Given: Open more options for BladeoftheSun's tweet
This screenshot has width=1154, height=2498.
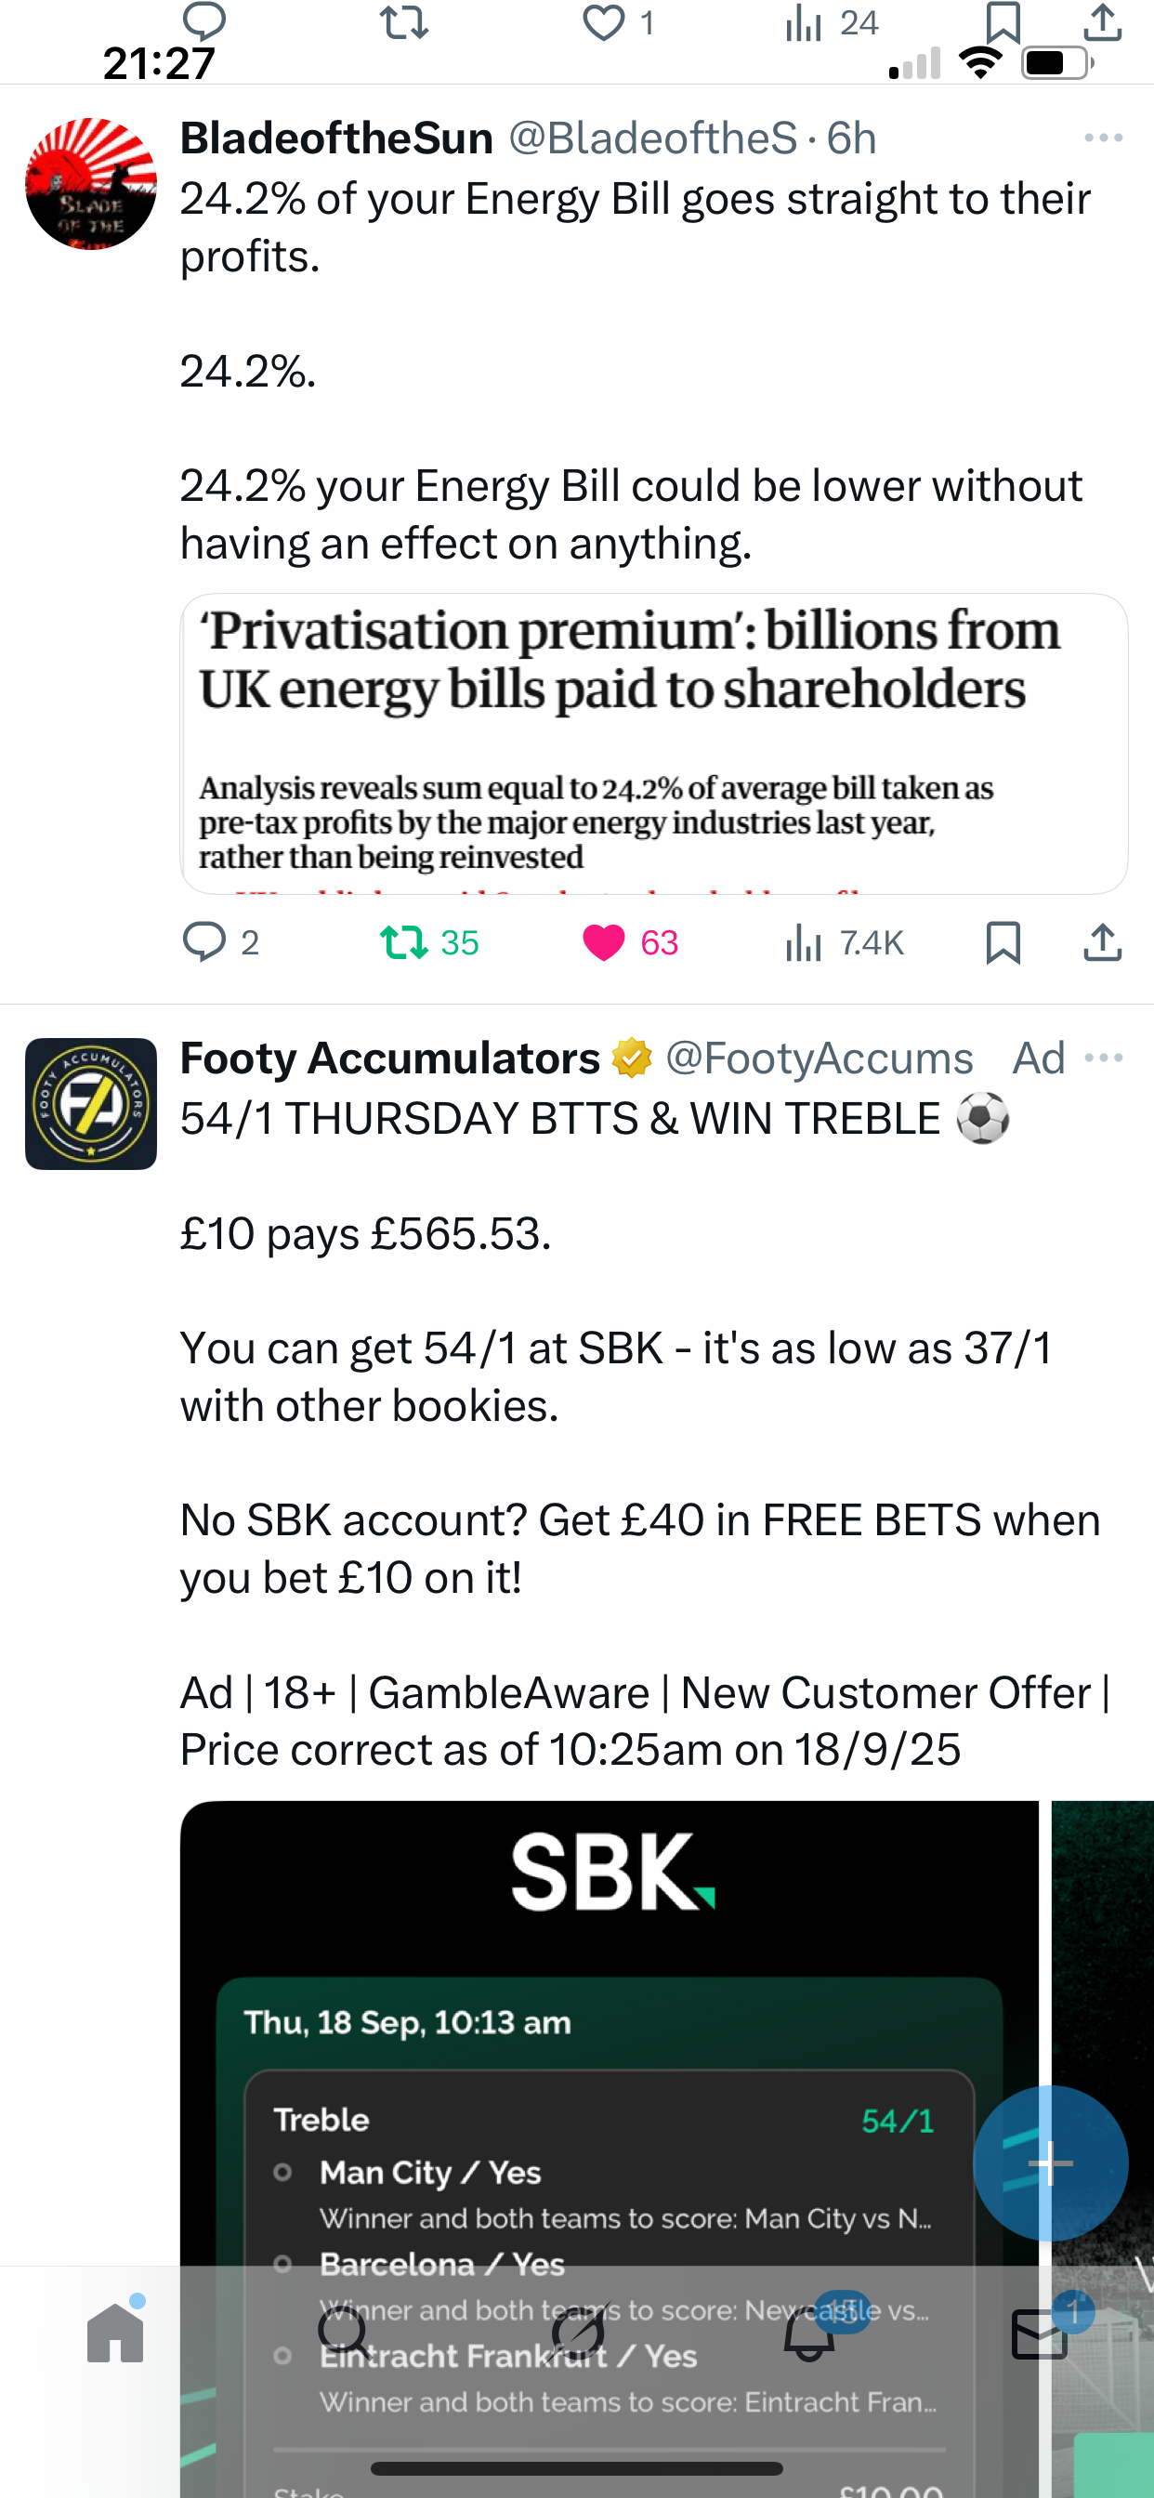Looking at the screenshot, I should [1103, 138].
